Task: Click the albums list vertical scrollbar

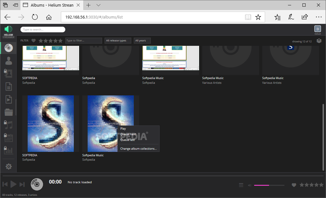Action: (x=323, y=137)
